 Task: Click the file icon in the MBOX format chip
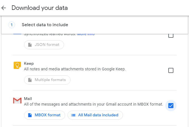(x=30, y=115)
